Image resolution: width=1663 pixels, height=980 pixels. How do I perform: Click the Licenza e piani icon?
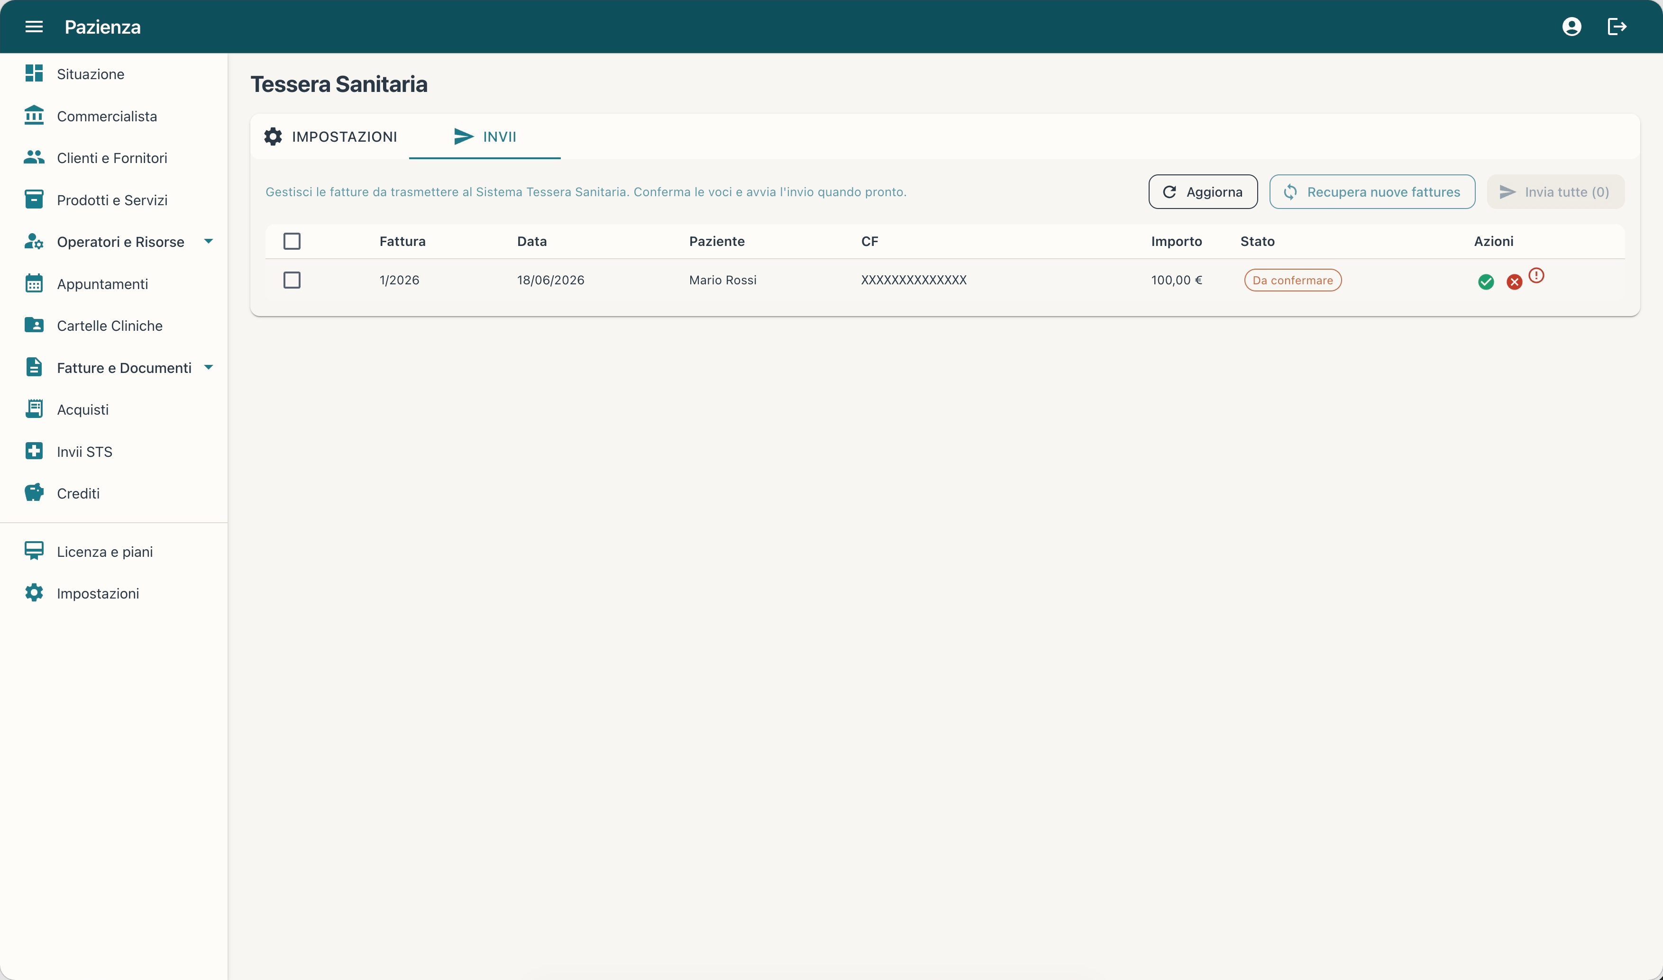tap(34, 551)
